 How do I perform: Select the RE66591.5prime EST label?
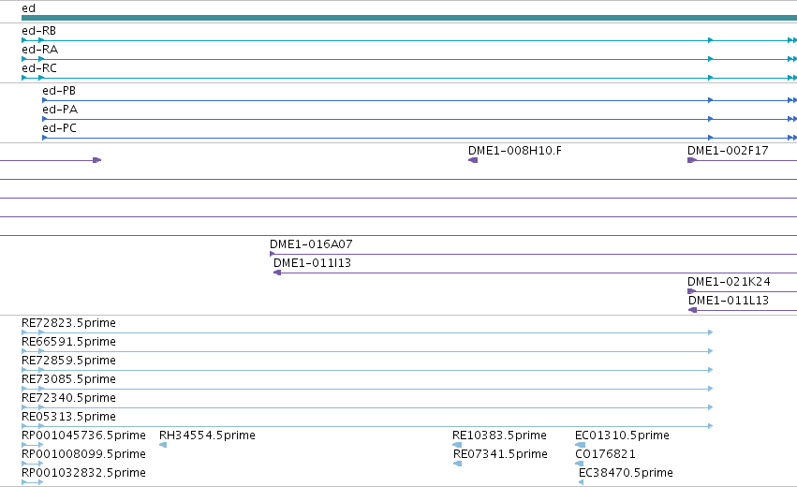pyautogui.click(x=68, y=342)
